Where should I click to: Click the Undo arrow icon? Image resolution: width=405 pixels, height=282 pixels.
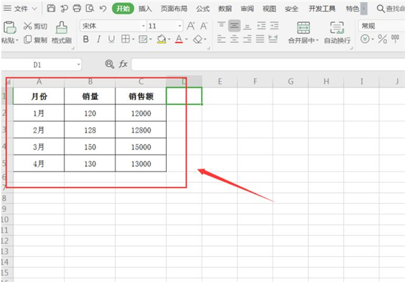[x=102, y=9]
